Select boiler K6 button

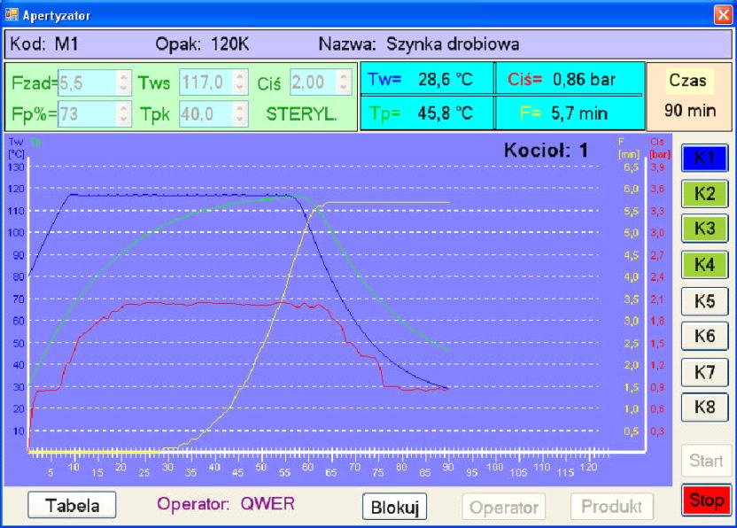click(x=704, y=336)
